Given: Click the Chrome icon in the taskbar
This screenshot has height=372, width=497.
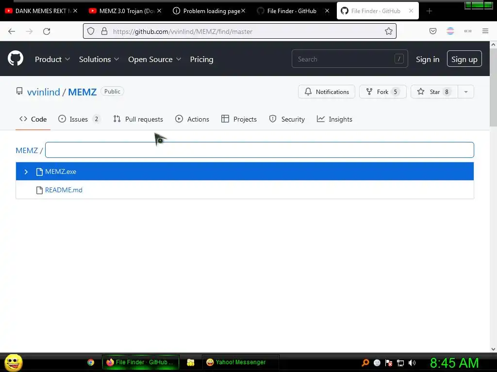Looking at the screenshot, I should pyautogui.click(x=91, y=362).
